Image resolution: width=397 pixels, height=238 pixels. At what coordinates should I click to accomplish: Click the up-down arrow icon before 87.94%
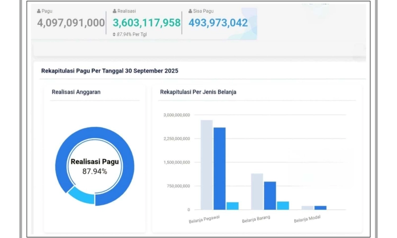click(x=114, y=34)
